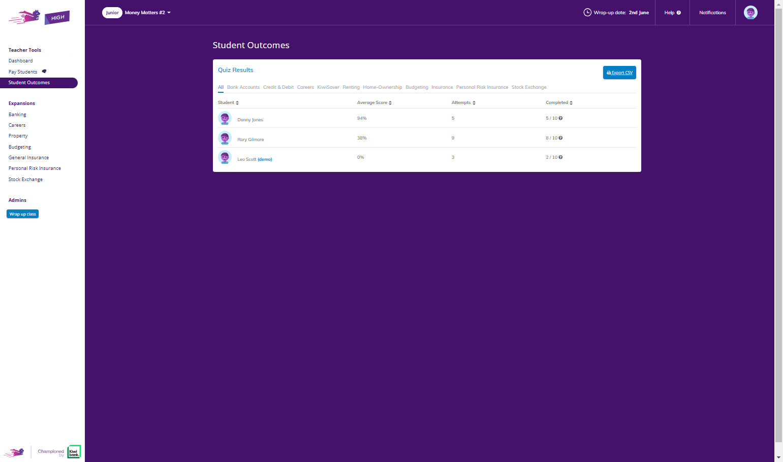Viewport: 783px width, 462px height.
Task: Click the Pay Students notification badge icon
Action: pyautogui.click(x=44, y=71)
